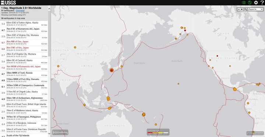
Task: Open 50km E of Punta Cana event
Action: 24,130
